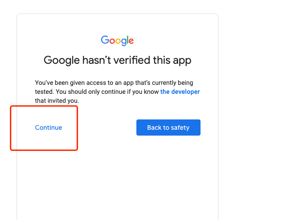Open the developer link
Image resolution: width=288 pixels, height=220 pixels.
[180, 92]
